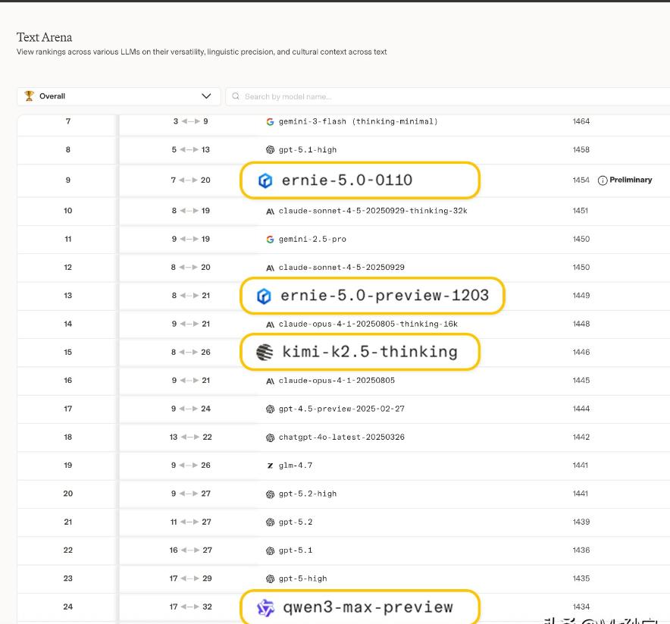
Task: Click Anthropic icon beside claude-sonnet-4-5-20250929-thinking-32k
Action: [x=270, y=211]
